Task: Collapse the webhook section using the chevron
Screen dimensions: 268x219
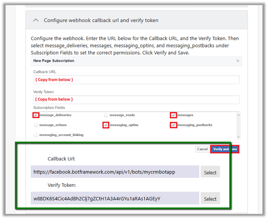Action: click(x=36, y=20)
